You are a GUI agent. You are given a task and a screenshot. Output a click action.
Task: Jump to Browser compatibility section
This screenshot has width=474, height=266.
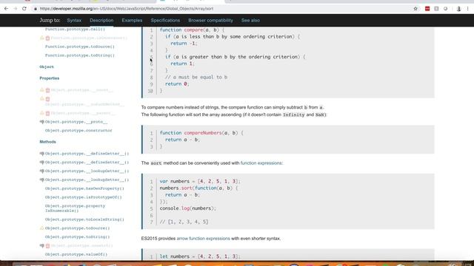(210, 20)
